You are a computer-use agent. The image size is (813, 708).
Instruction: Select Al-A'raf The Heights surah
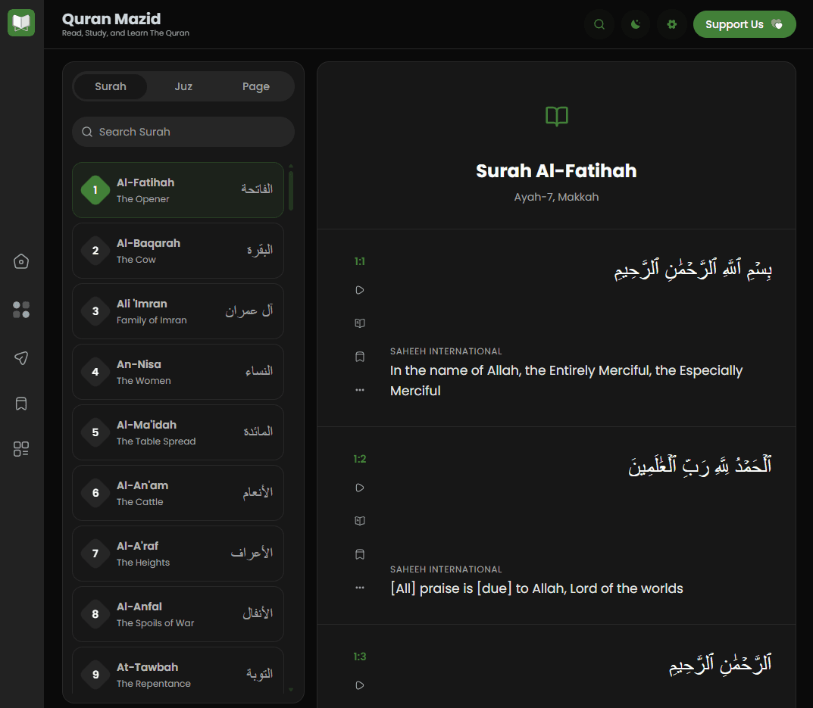pyautogui.click(x=178, y=554)
